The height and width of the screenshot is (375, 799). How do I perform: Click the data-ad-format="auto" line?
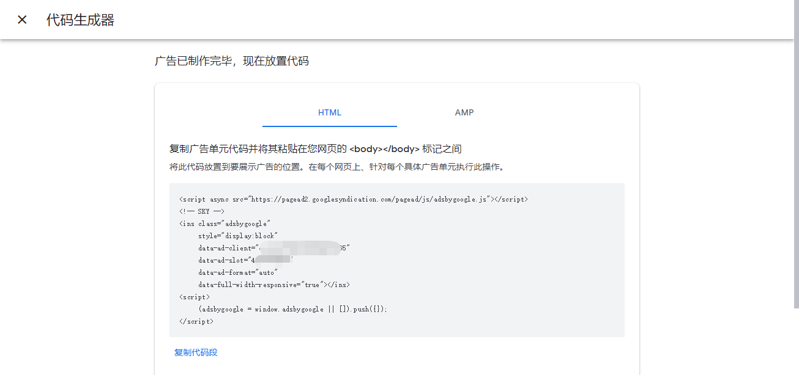pos(238,272)
